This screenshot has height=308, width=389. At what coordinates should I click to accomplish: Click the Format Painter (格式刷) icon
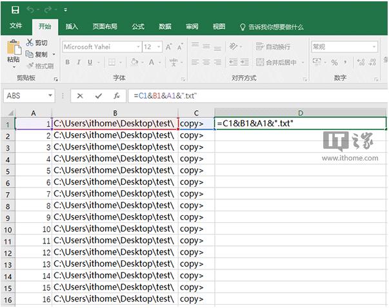click(31, 66)
